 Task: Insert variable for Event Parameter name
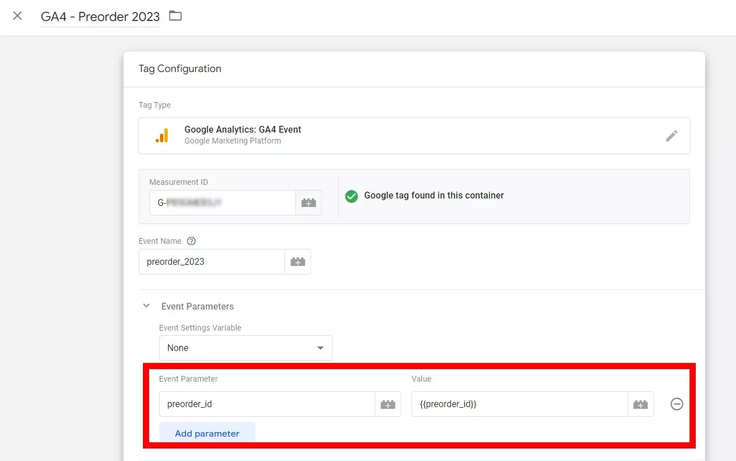coord(388,404)
